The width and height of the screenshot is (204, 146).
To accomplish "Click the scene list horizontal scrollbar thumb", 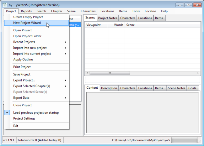I will click(x=110, y=73).
